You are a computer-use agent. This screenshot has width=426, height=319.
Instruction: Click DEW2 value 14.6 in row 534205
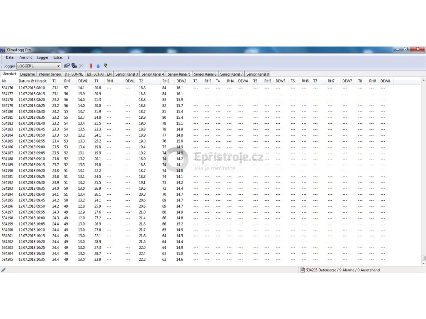180,260
